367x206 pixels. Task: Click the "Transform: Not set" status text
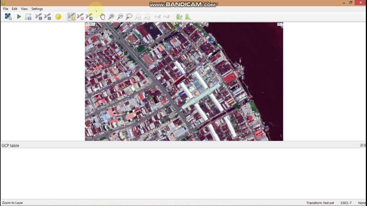320,203
